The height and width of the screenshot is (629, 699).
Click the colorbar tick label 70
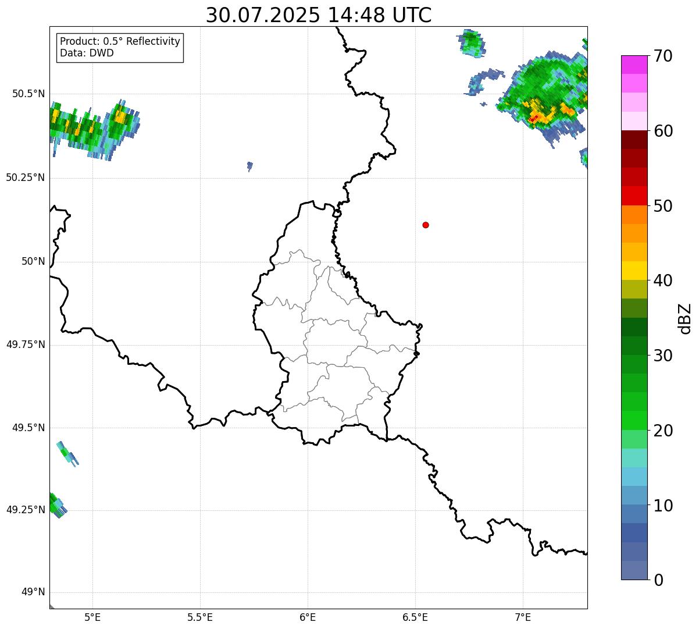663,56
